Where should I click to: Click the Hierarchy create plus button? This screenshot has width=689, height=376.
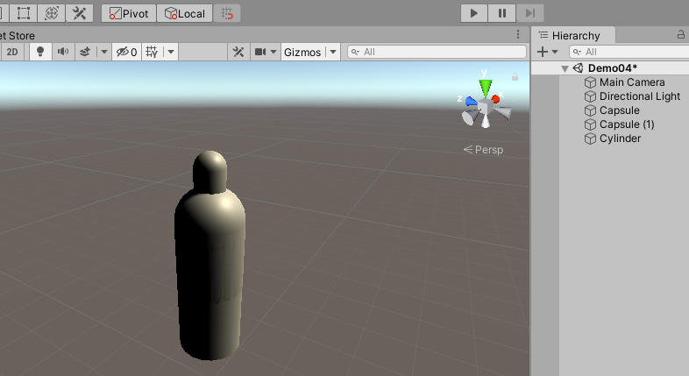click(x=543, y=52)
